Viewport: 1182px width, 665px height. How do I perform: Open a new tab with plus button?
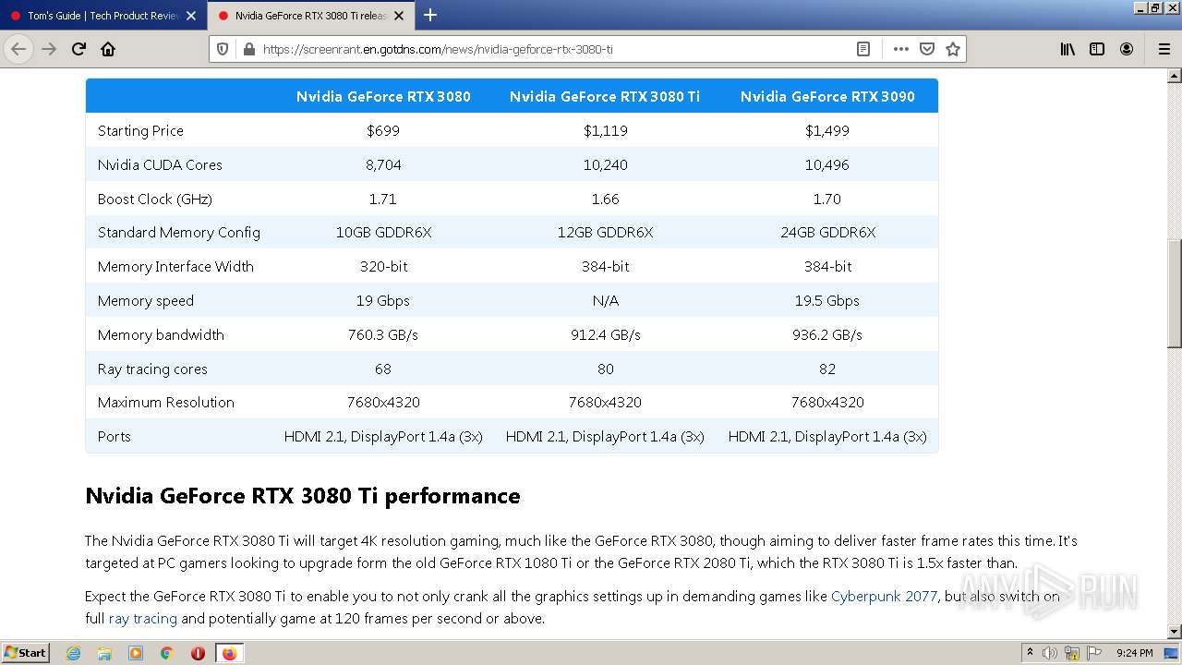(430, 15)
